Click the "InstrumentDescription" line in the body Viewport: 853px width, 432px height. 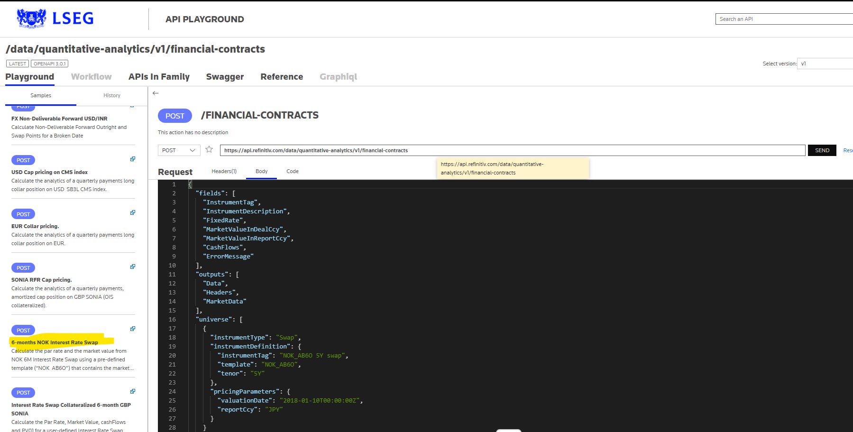(246, 211)
